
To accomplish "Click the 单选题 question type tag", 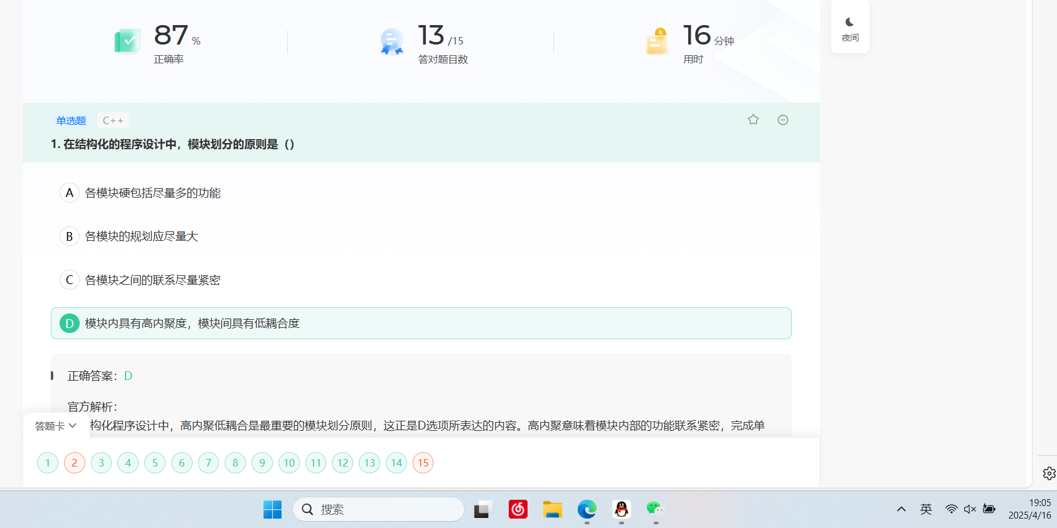I will [x=71, y=120].
